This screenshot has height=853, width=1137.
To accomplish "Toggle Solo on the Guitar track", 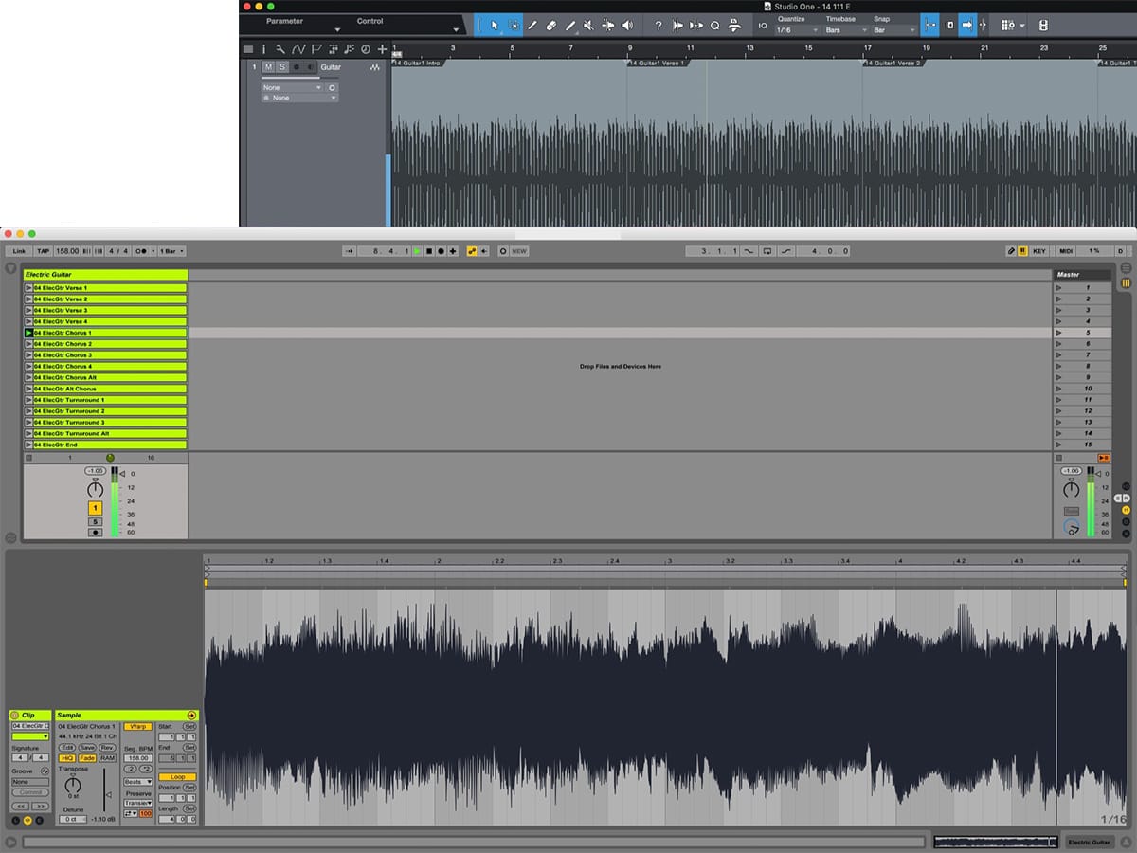I will click(x=281, y=67).
